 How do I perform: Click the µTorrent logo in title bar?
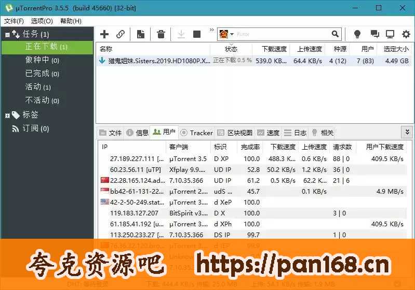[9, 8]
